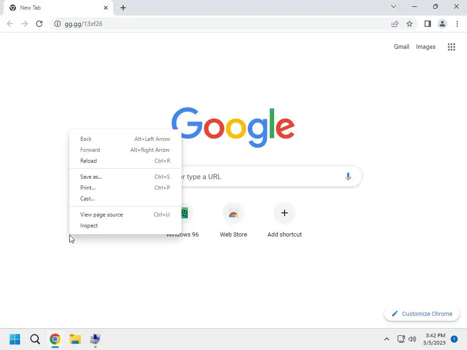This screenshot has width=467, height=350.
Task: Click the Add shortcut plus icon
Action: 285,213
